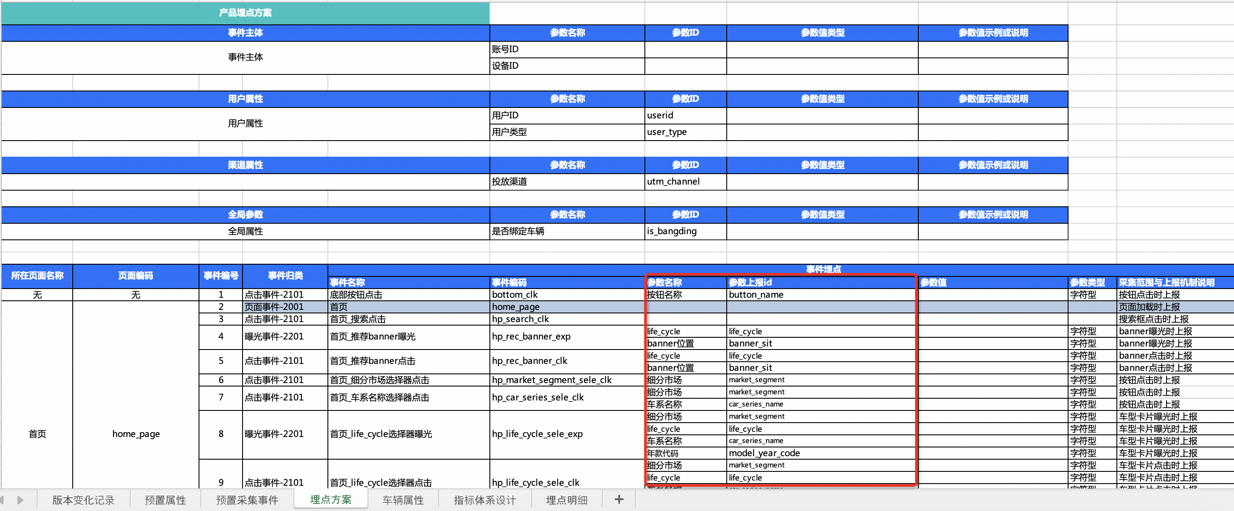Select the button_name cell
This screenshot has height=511, width=1234.
pyautogui.click(x=822, y=295)
